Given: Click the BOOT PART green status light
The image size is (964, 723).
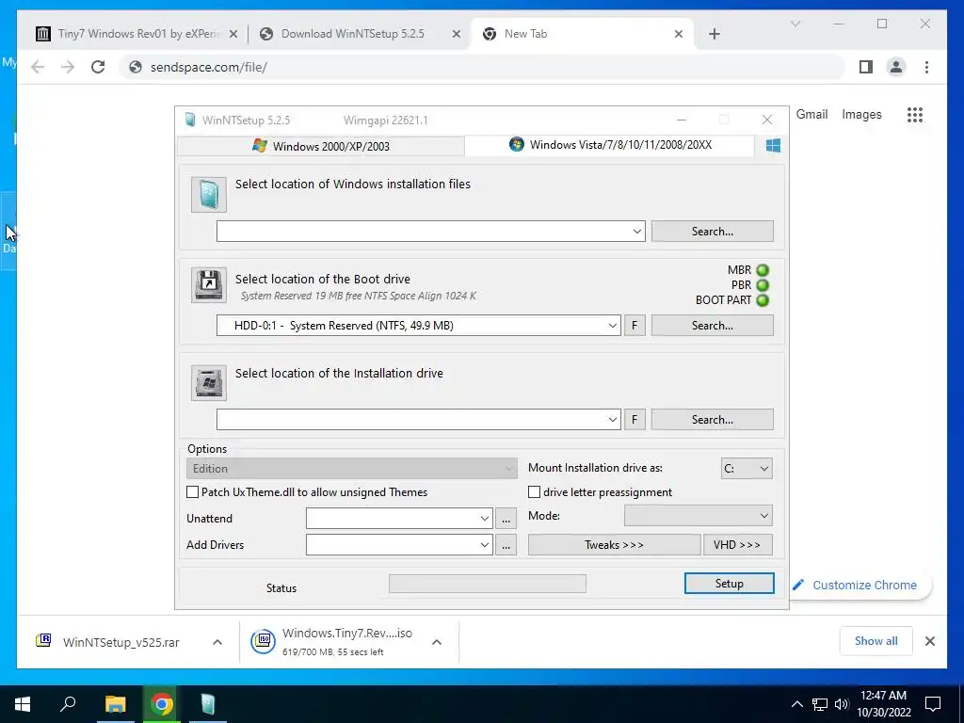Looking at the screenshot, I should (x=763, y=300).
